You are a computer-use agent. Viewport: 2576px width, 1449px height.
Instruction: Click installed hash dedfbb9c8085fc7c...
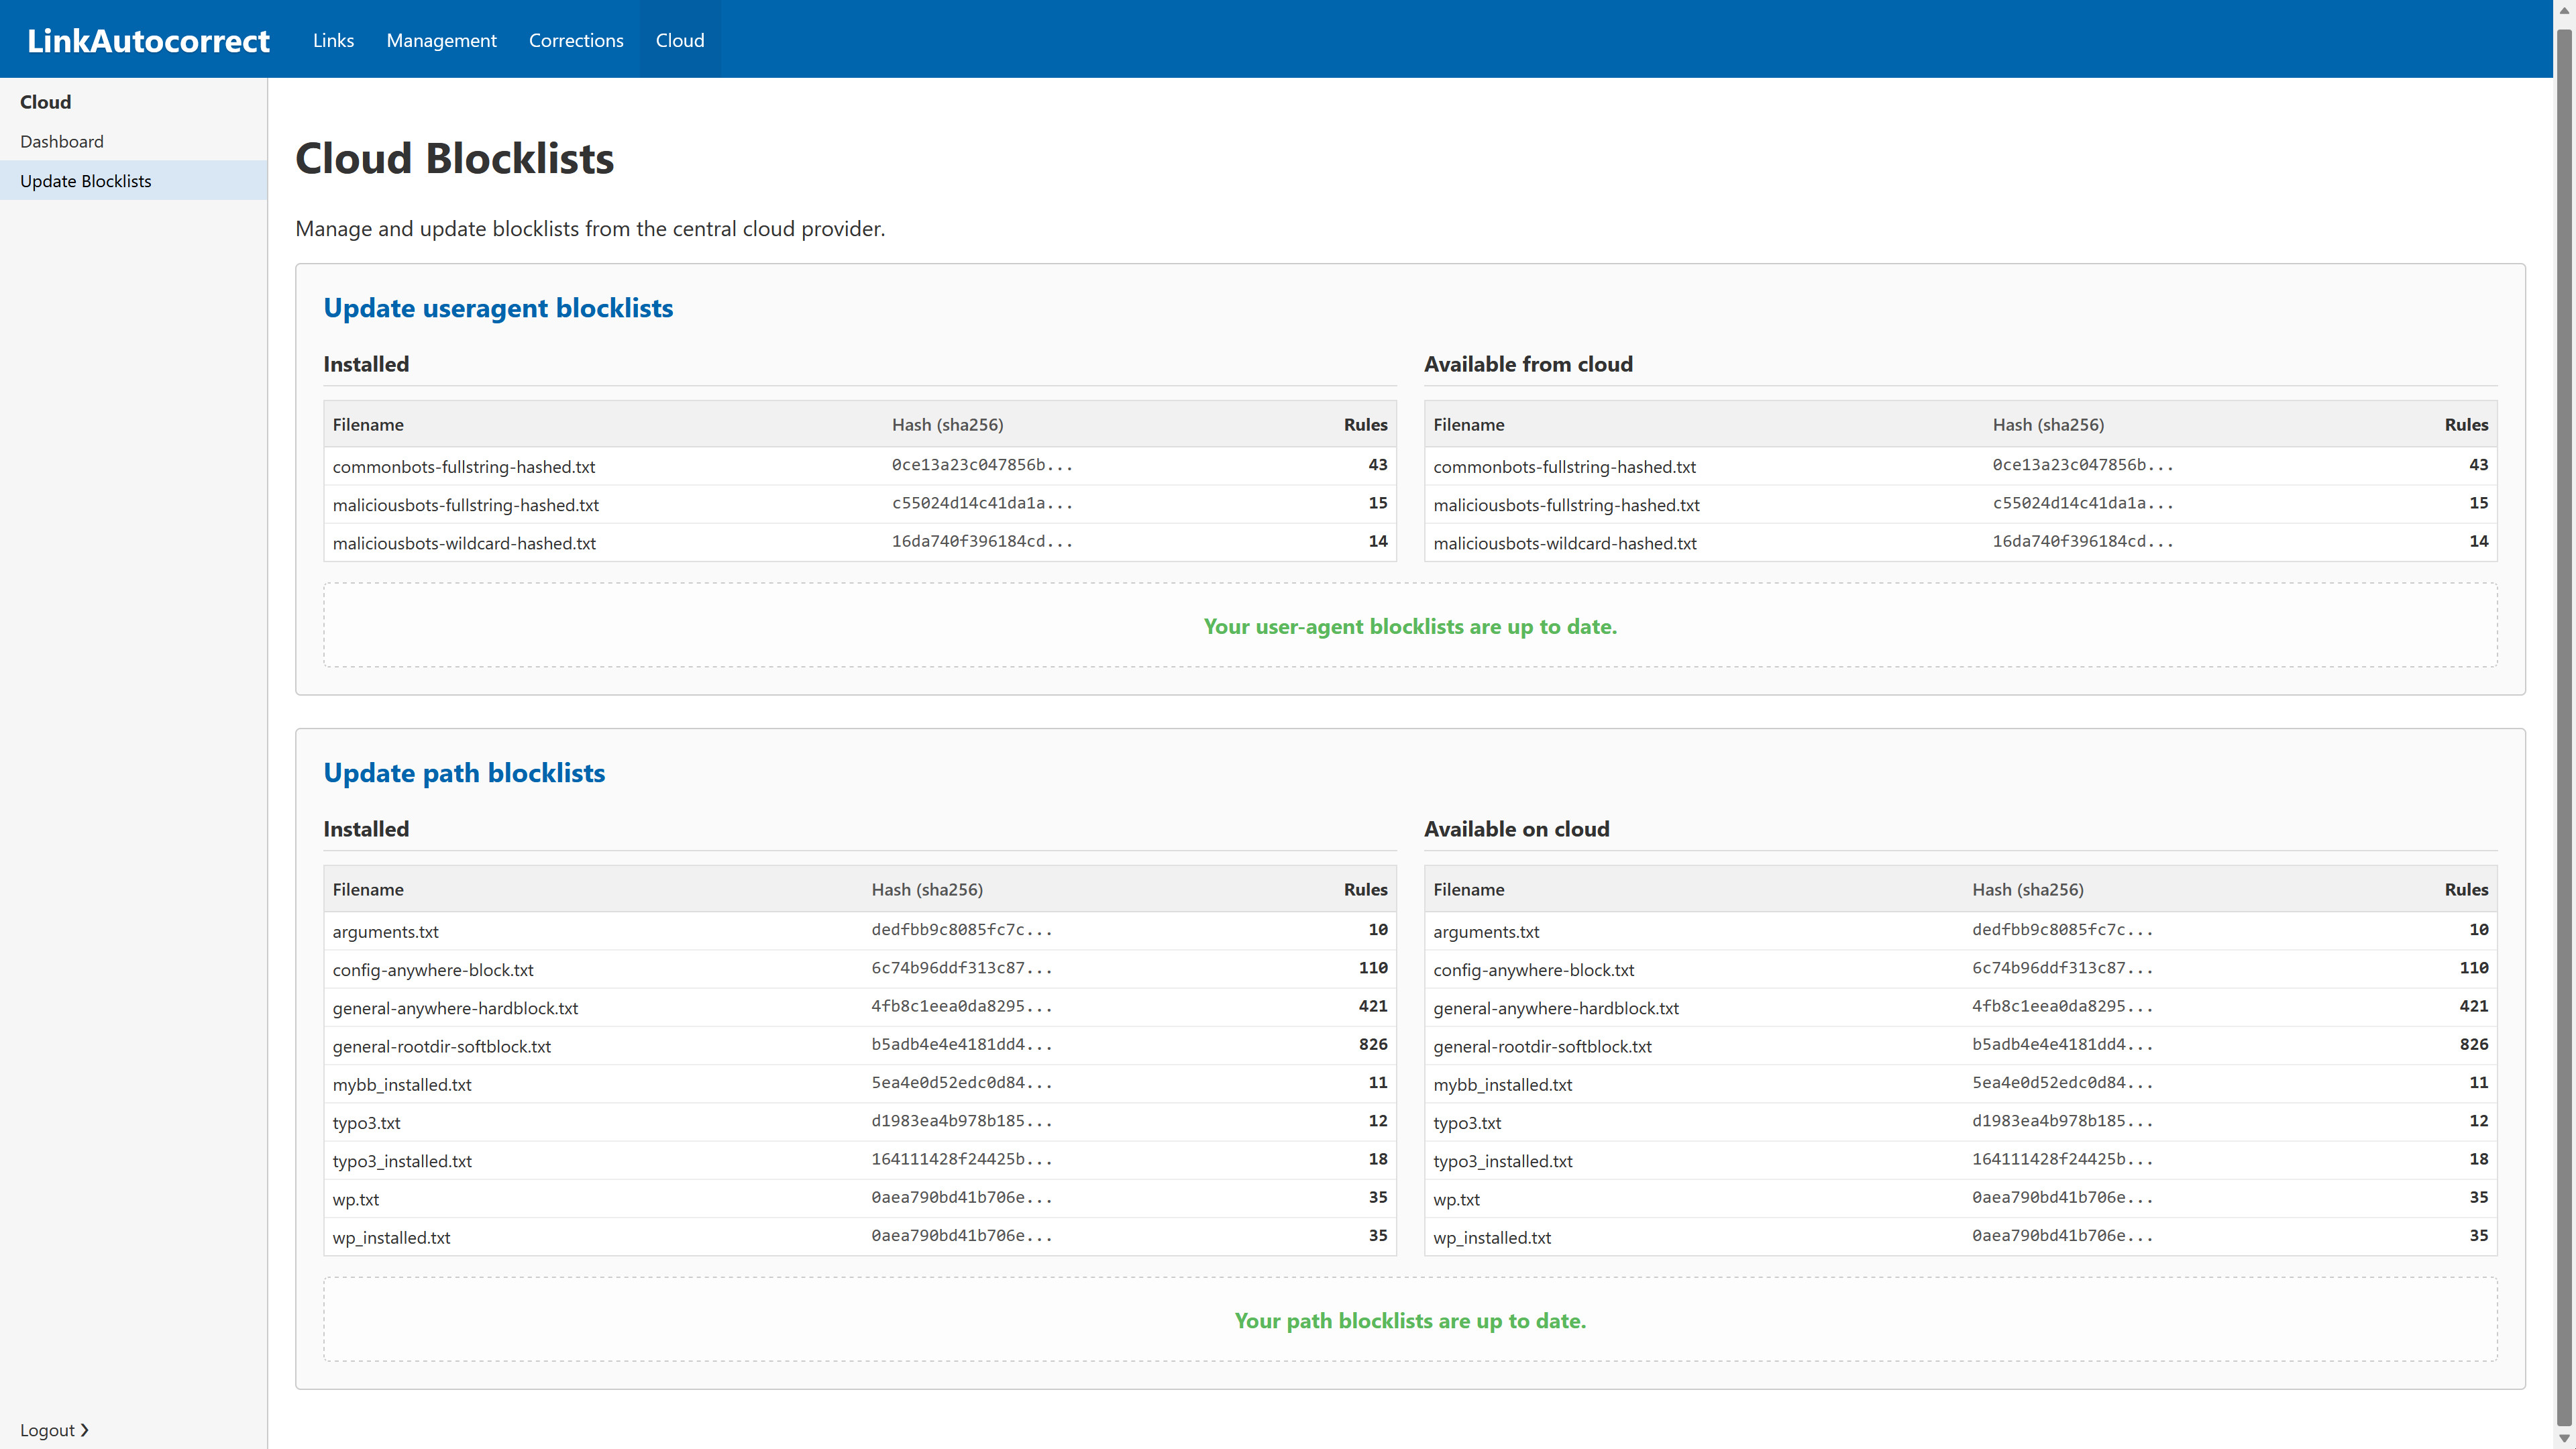coord(962,930)
